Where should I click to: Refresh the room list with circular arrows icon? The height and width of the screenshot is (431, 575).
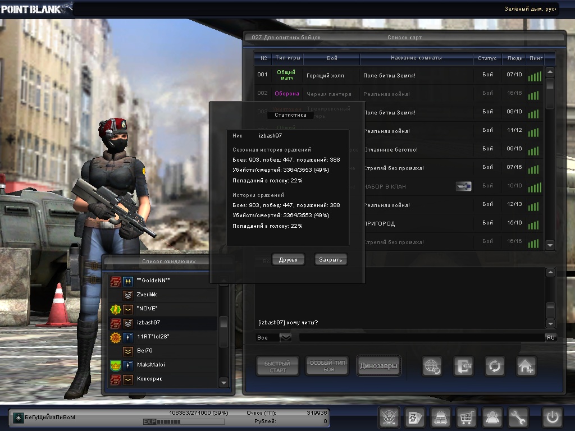495,366
